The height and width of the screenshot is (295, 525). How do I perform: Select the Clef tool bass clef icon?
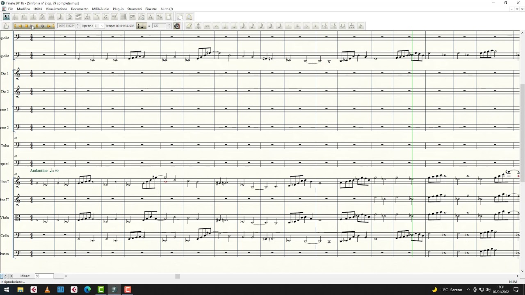42,17
